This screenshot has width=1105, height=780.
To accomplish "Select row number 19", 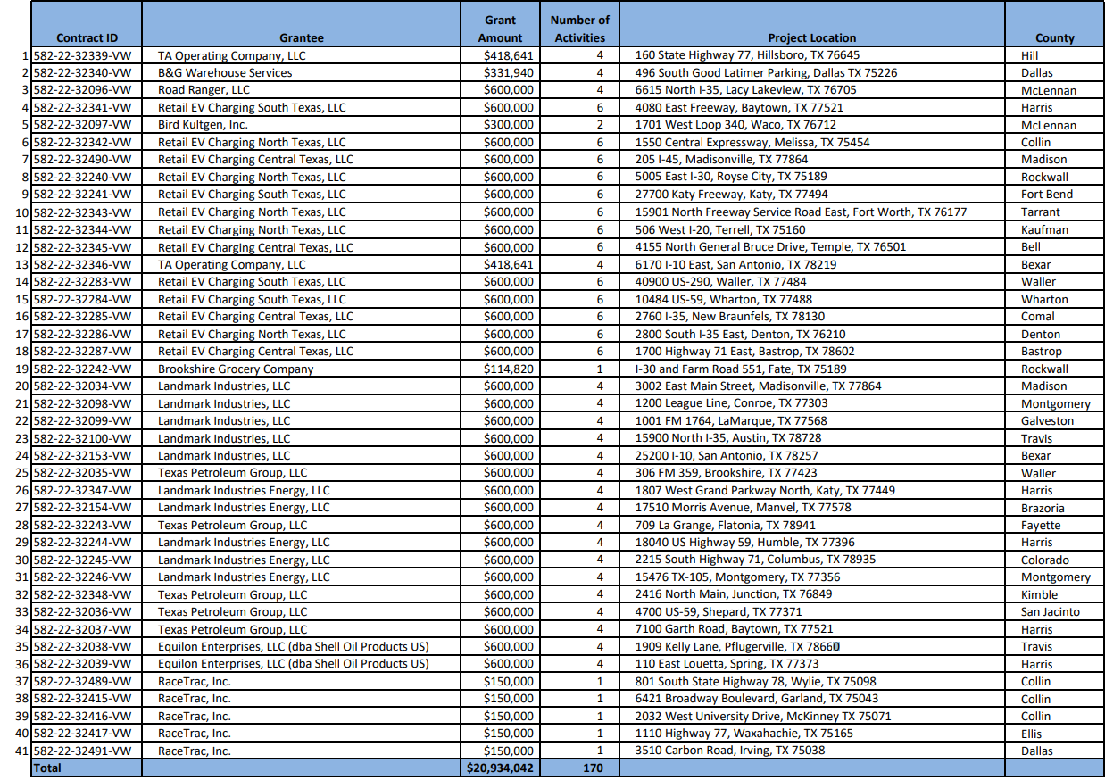I will point(23,369).
